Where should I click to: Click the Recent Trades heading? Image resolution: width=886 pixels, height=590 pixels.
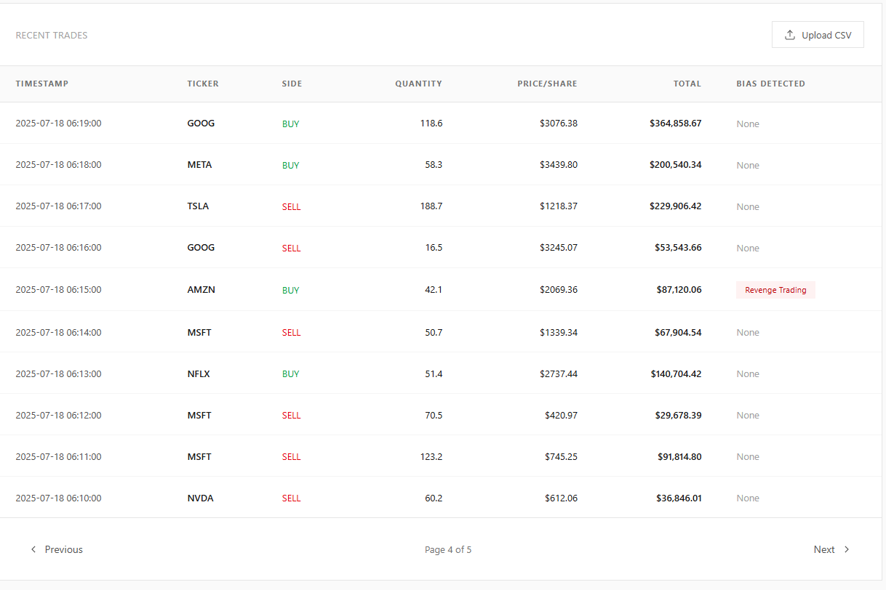(x=52, y=35)
